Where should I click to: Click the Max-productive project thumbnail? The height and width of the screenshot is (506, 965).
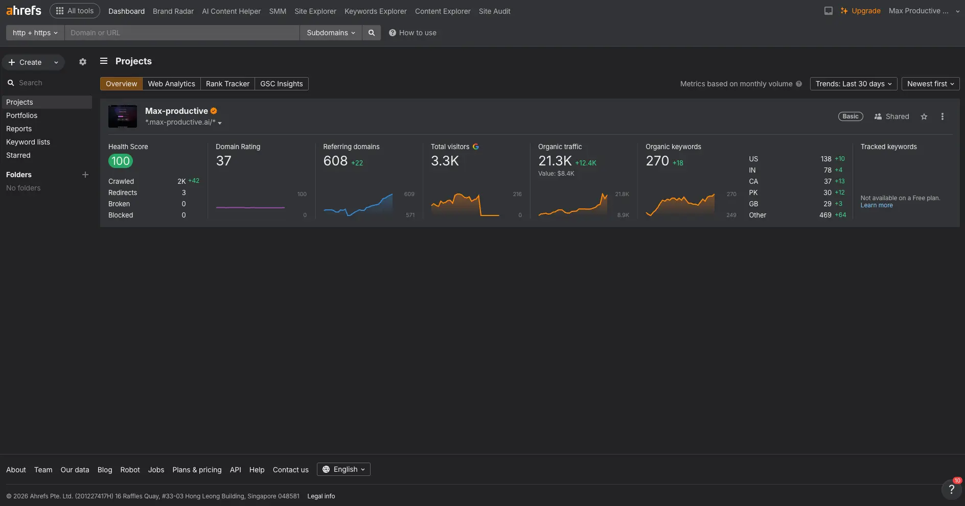click(x=123, y=116)
